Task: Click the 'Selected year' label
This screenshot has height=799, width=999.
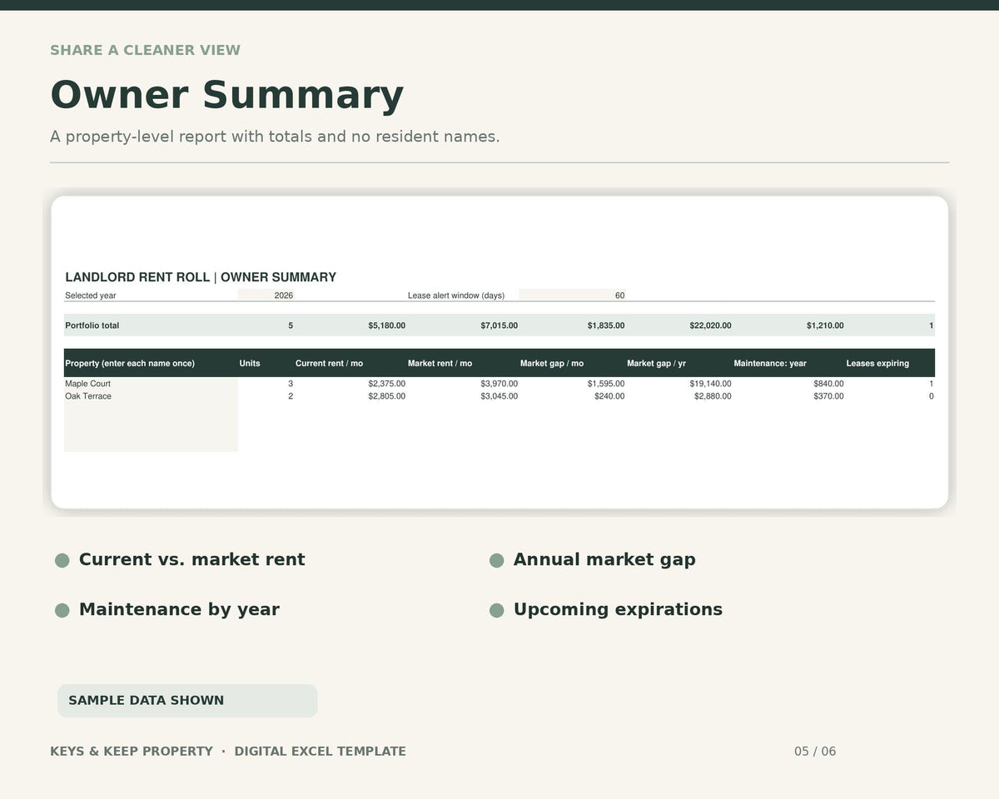Action: [91, 295]
